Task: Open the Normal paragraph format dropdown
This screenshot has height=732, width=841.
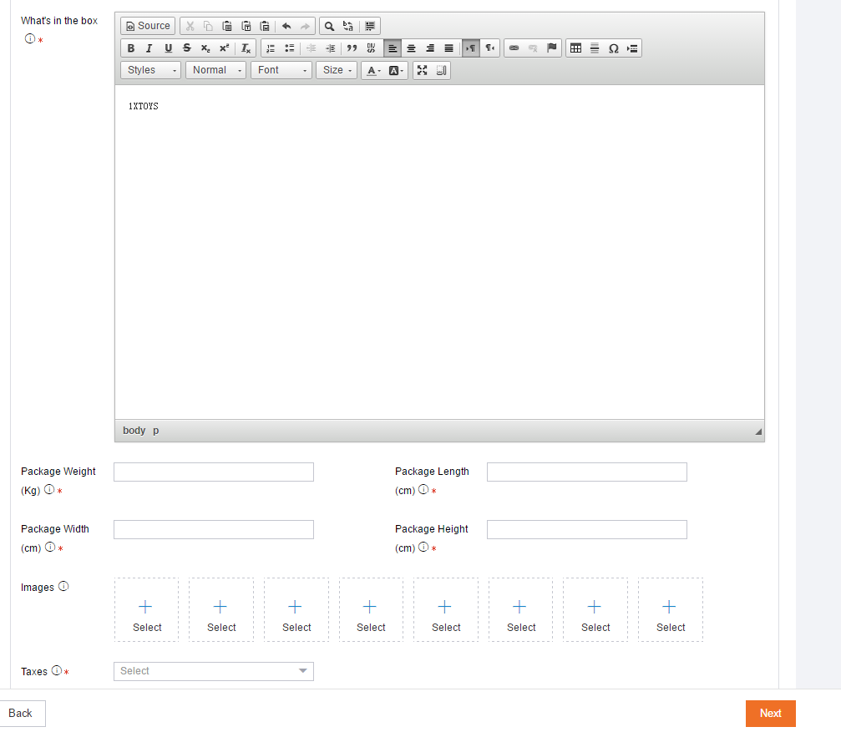Action: (215, 70)
